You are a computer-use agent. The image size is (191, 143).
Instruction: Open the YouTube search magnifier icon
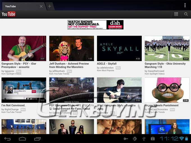coord(186,14)
